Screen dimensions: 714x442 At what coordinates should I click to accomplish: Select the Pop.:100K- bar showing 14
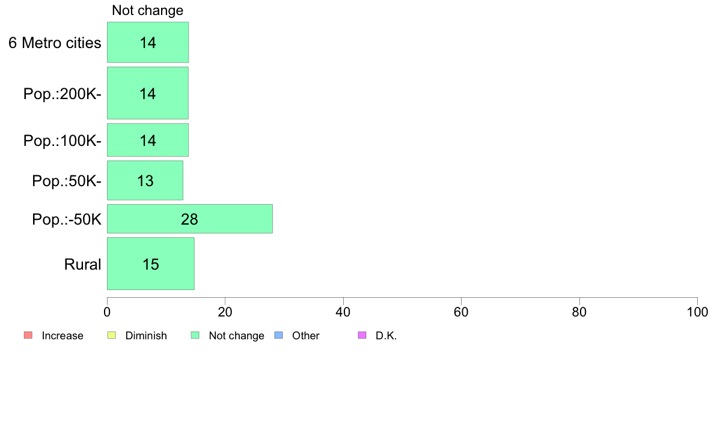click(148, 140)
